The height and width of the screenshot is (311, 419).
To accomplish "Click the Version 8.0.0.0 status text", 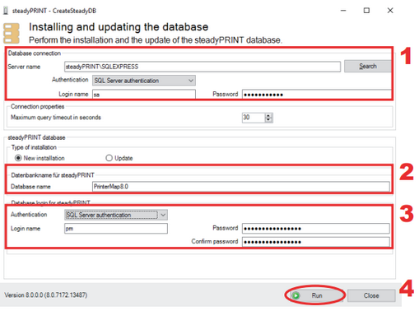I will tap(46, 295).
